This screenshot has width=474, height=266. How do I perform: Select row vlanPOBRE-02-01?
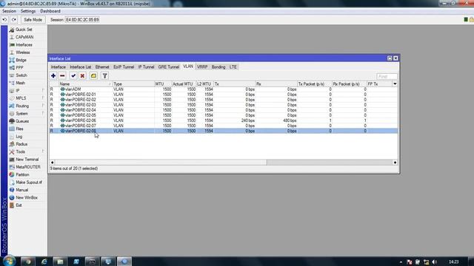(x=224, y=95)
